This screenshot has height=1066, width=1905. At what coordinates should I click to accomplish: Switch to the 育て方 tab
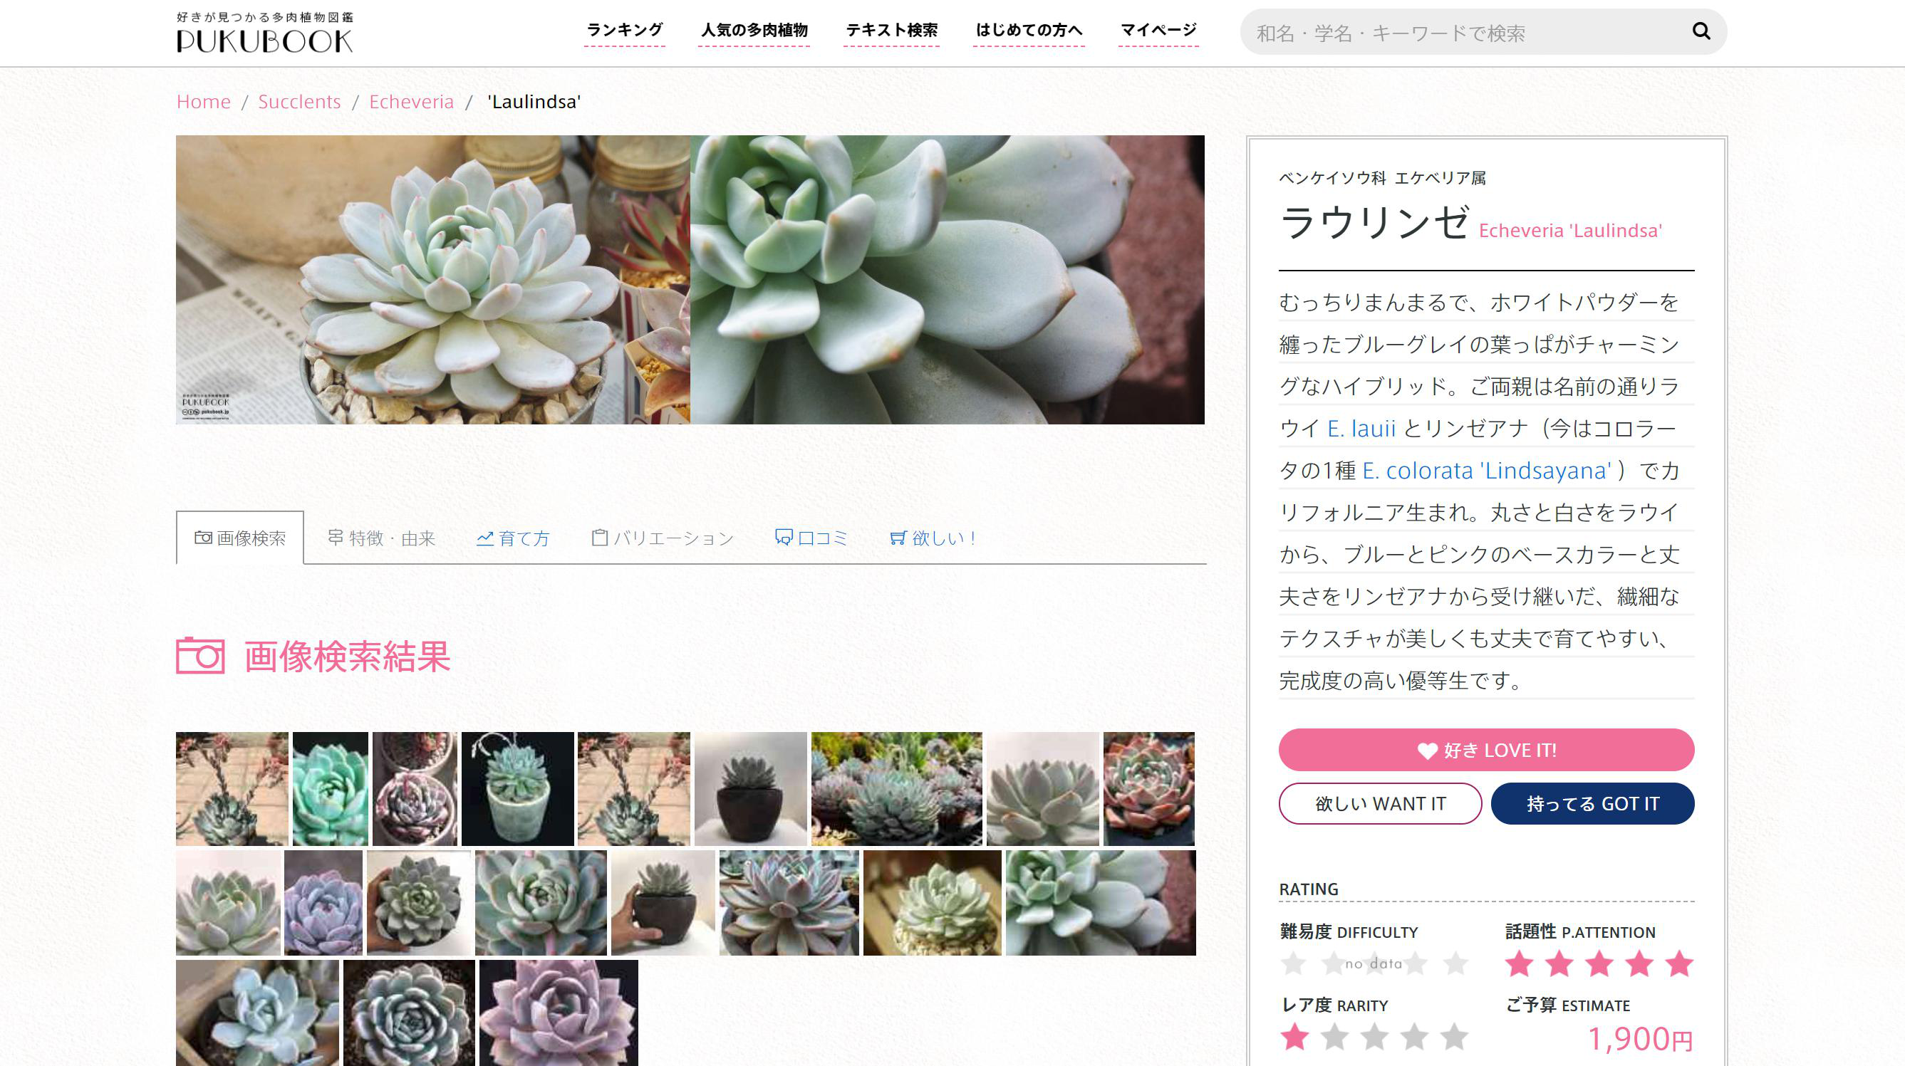pyautogui.click(x=513, y=538)
